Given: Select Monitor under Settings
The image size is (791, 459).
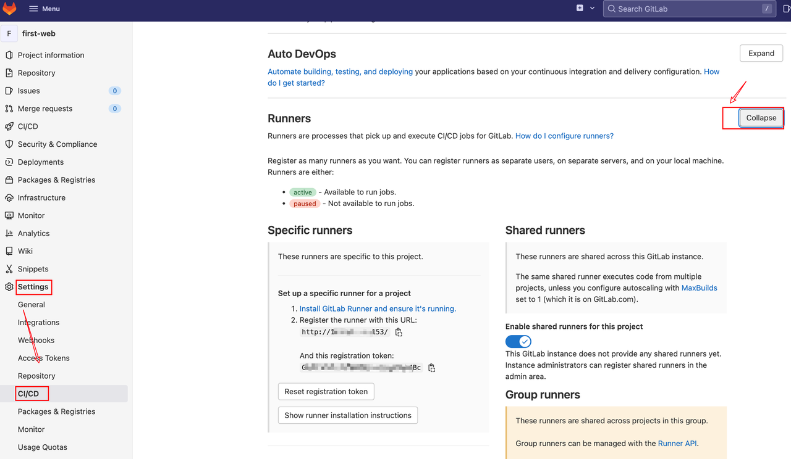Looking at the screenshot, I should coord(32,429).
